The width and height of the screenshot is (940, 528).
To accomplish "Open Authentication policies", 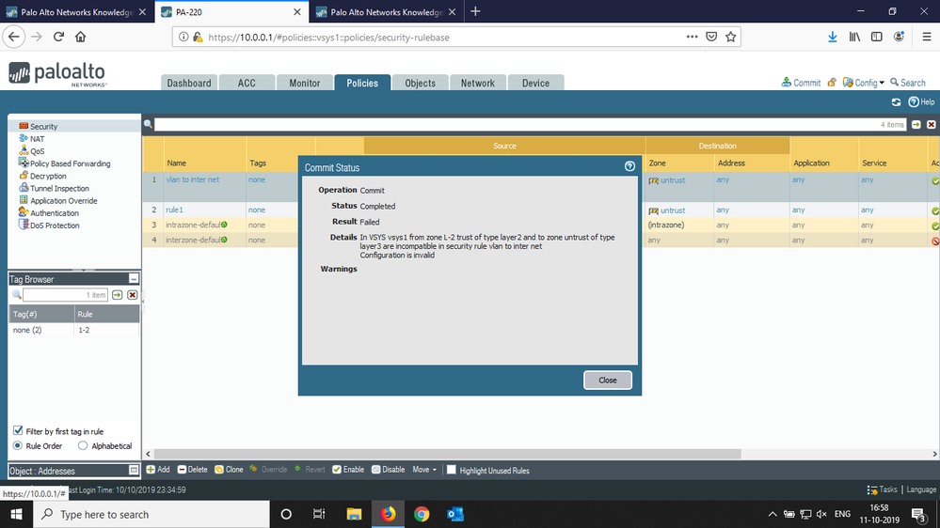I will [x=55, y=213].
